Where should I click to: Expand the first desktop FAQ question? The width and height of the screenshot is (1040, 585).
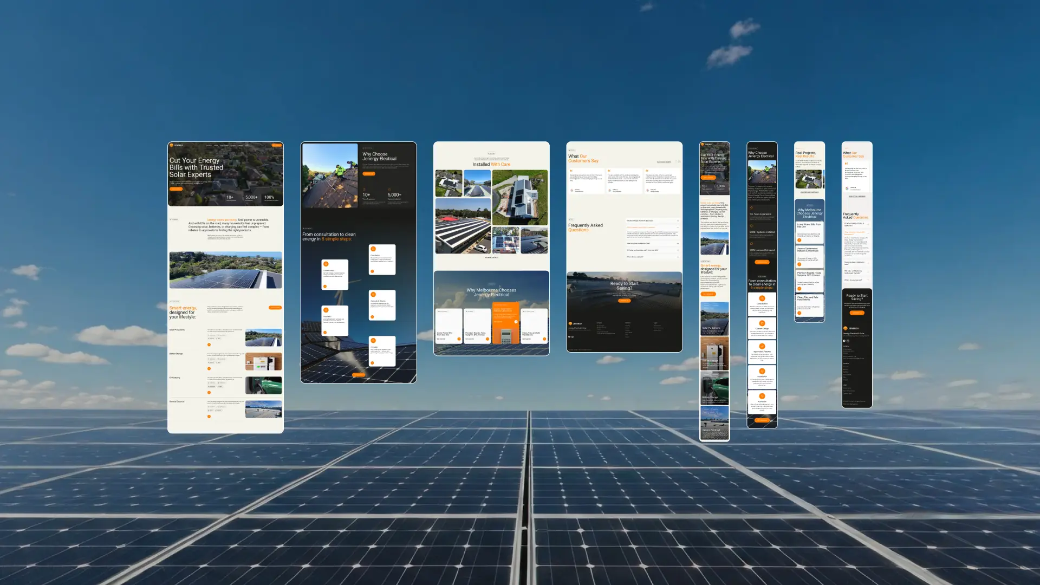(653, 220)
